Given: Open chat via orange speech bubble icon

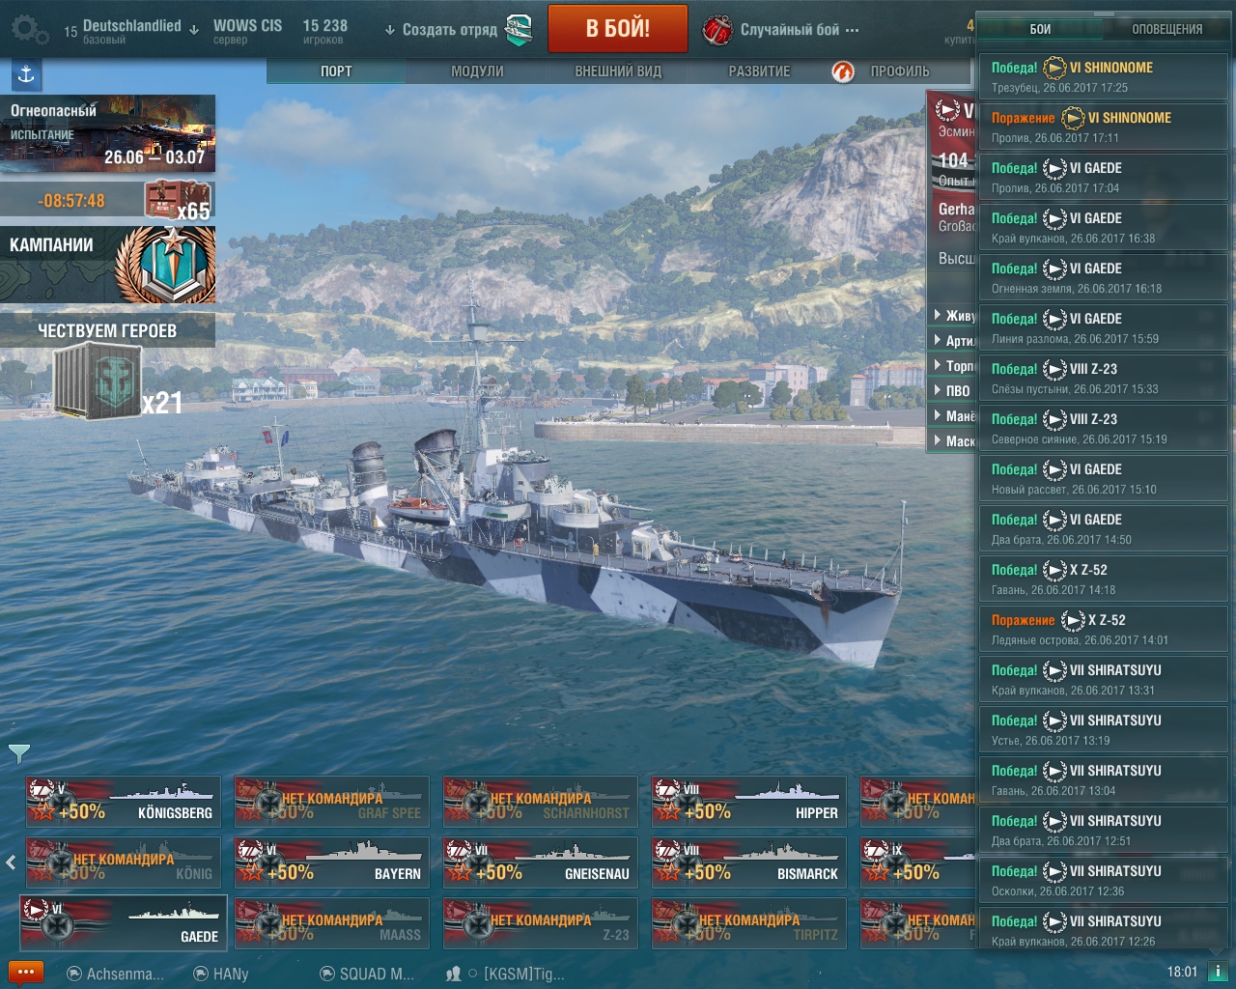Looking at the screenshot, I should point(25,973).
